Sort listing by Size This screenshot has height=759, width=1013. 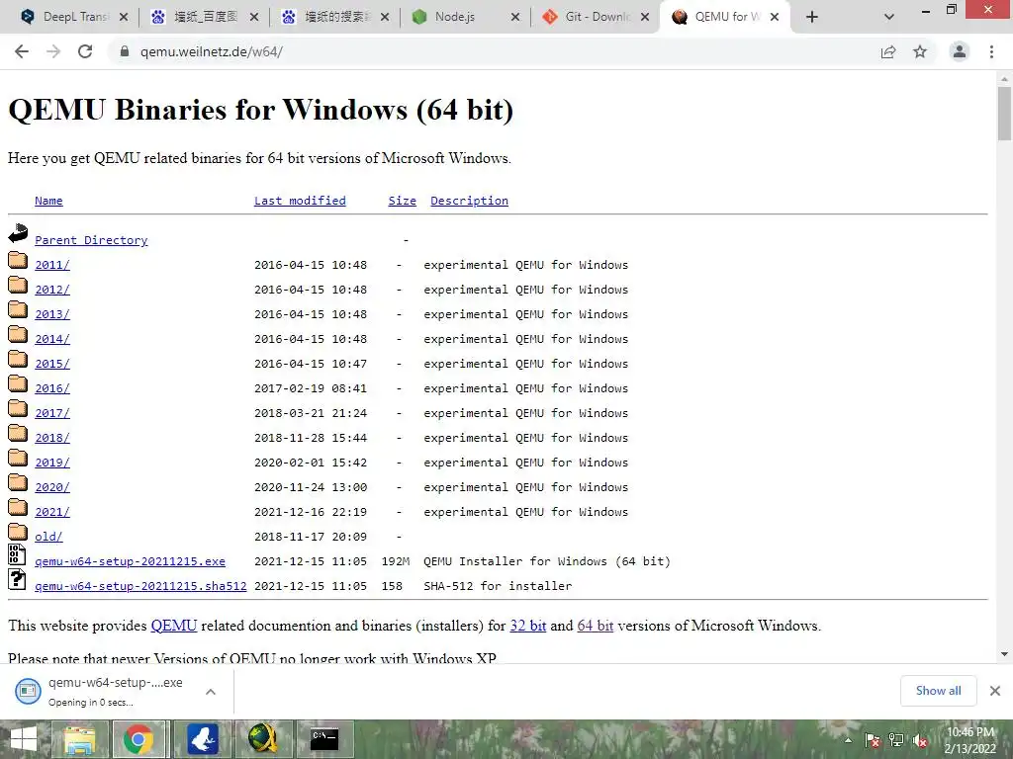[402, 201]
